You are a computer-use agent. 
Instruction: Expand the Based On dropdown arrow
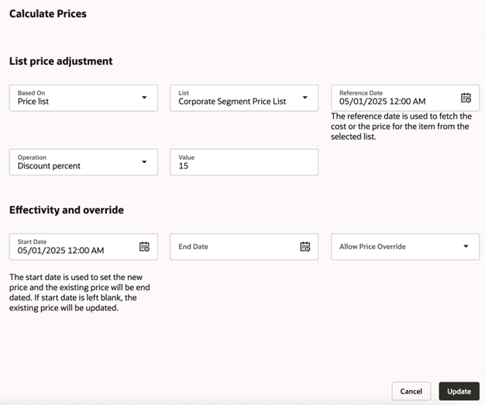(x=144, y=98)
